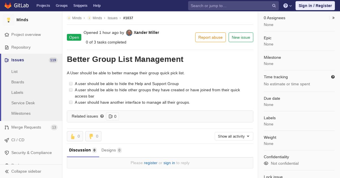Click first breadcrumb Minds lightbulb icon

(x=69, y=18)
